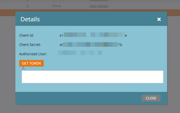Click the Active status text in the background table
The image size is (180, 113).
click(x=56, y=6)
